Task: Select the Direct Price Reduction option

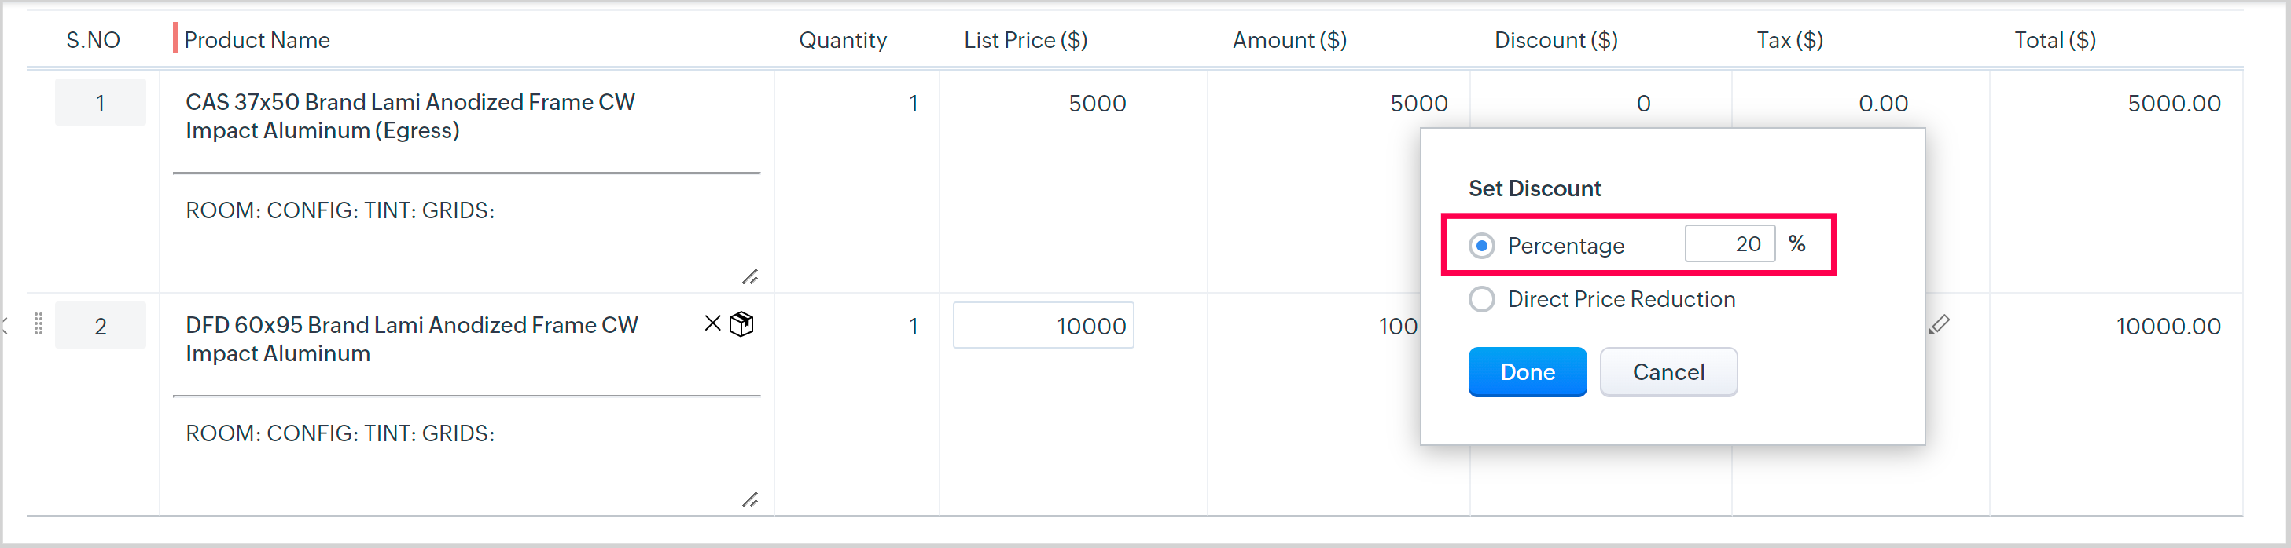Action: 1482,299
